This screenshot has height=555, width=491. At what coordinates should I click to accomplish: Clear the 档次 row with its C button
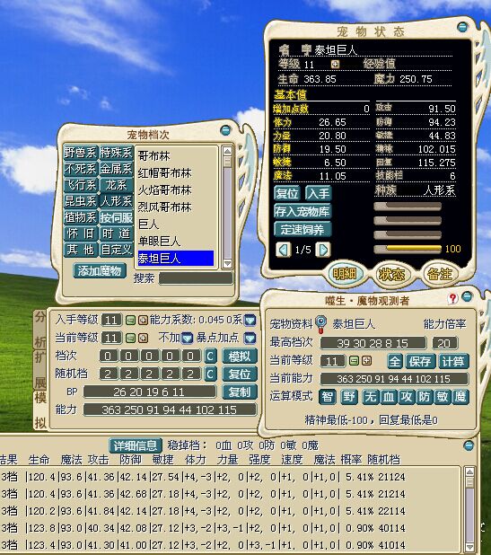click(x=210, y=356)
